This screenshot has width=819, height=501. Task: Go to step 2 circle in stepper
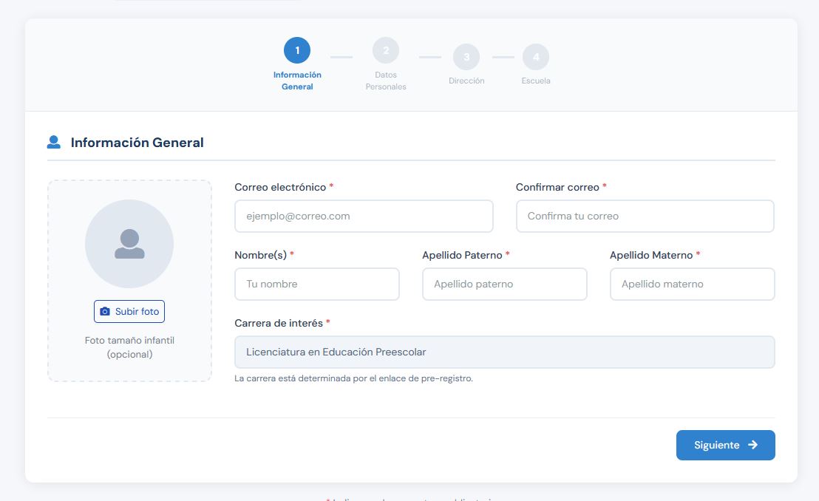tap(386, 50)
